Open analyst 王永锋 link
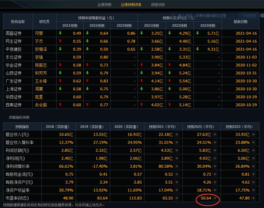Viewport: 264px width, 208px height. 41,81
